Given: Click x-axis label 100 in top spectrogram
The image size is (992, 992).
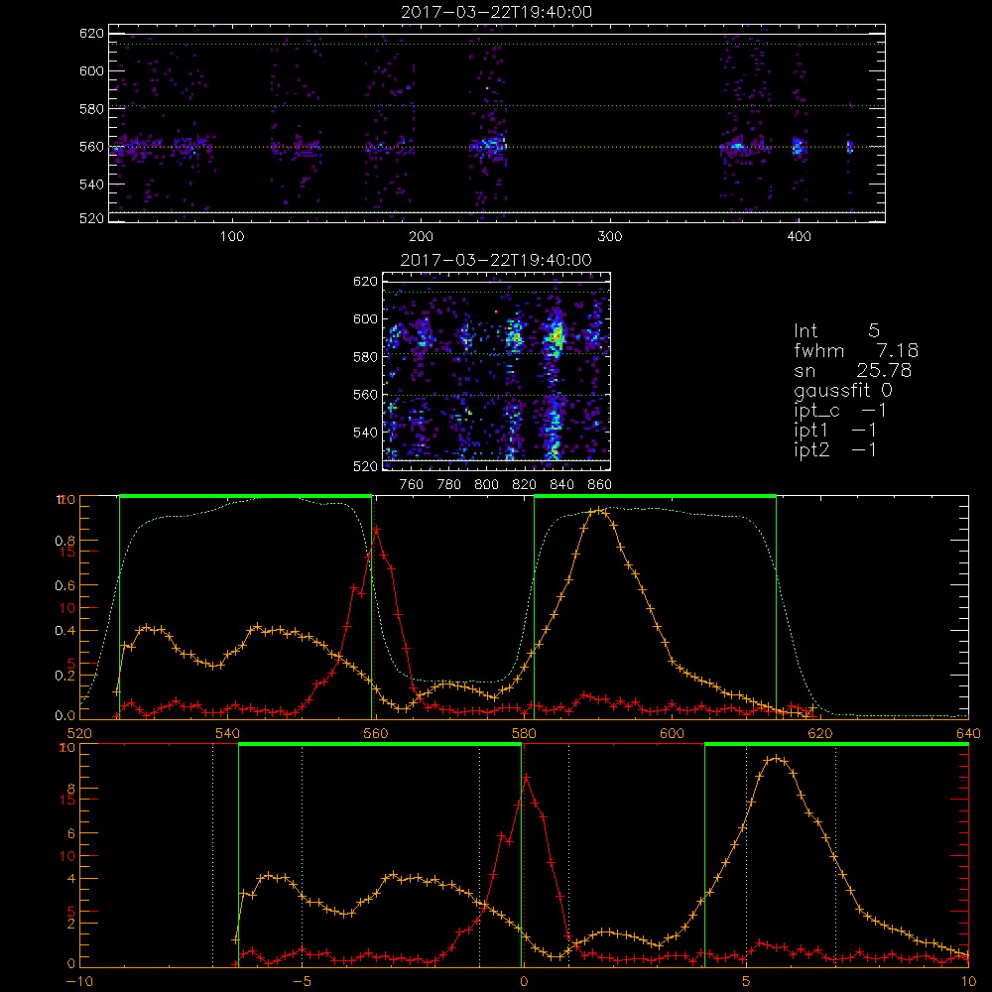Looking at the screenshot, I should coord(232,237).
